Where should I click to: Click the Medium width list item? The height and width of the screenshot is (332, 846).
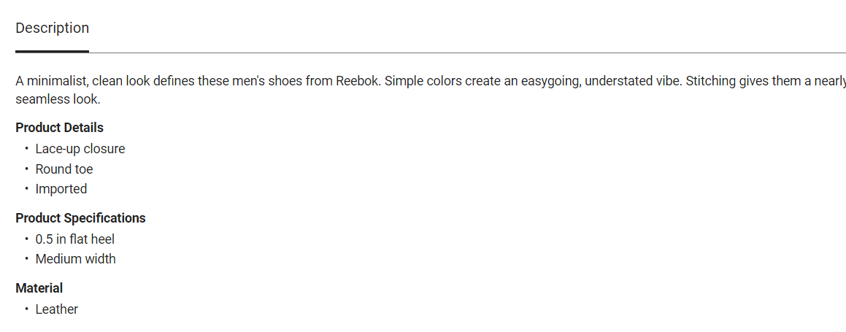pos(76,259)
